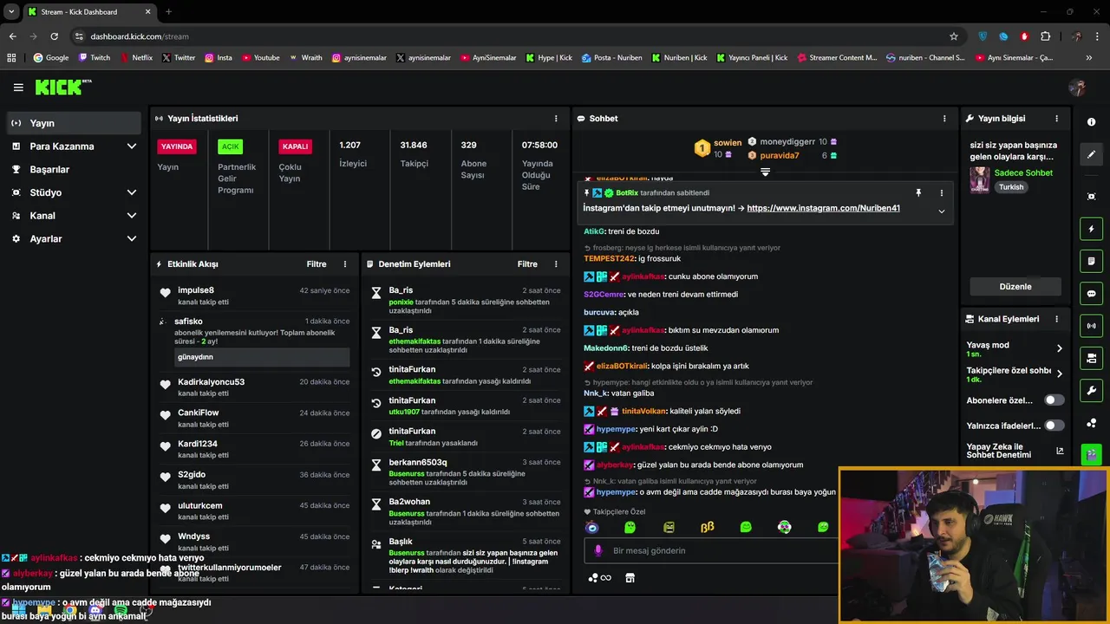Expand the Stüdyo sidebar section
The image size is (1110, 624).
[x=73, y=192]
